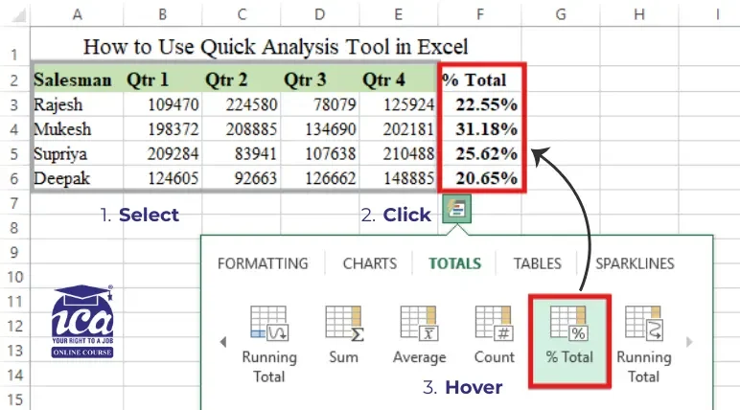The width and height of the screenshot is (740, 410).
Task: Open the TOTALS tab
Action: pos(454,263)
